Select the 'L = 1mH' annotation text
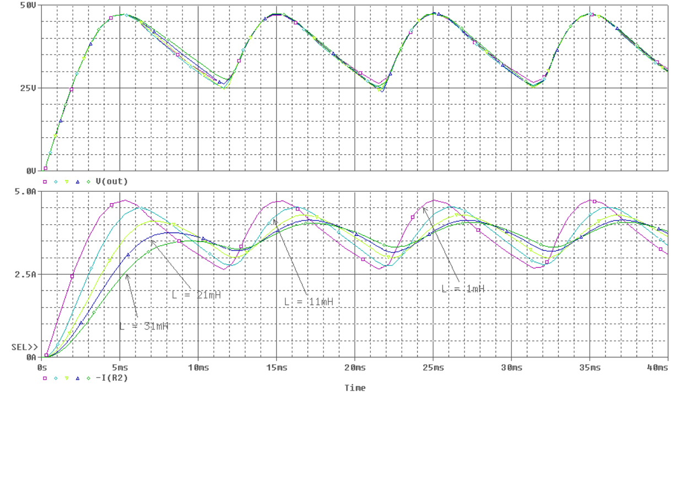The image size is (696, 492). 463,289
